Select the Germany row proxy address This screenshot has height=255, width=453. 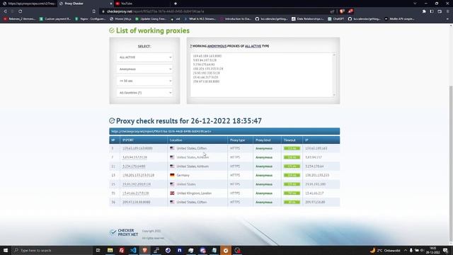pos(138,175)
